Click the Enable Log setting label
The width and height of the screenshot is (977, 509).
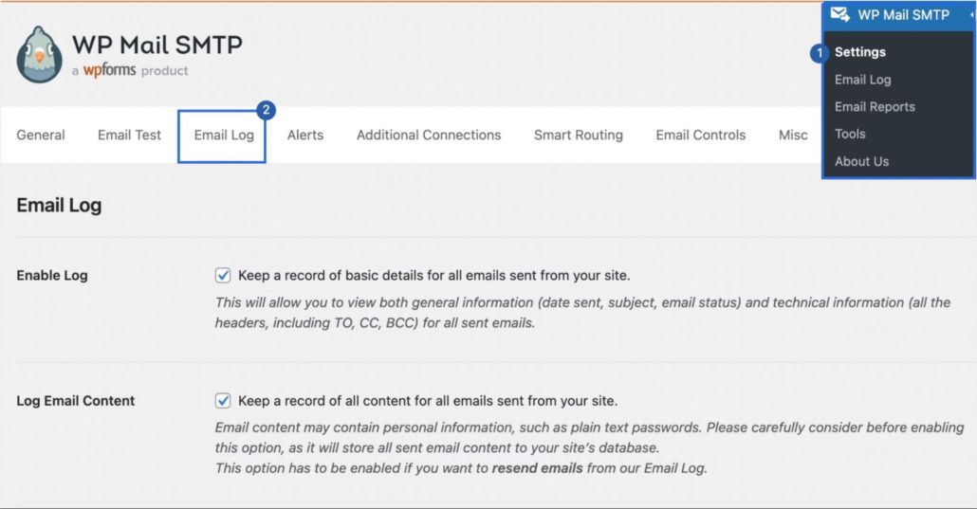[52, 276]
